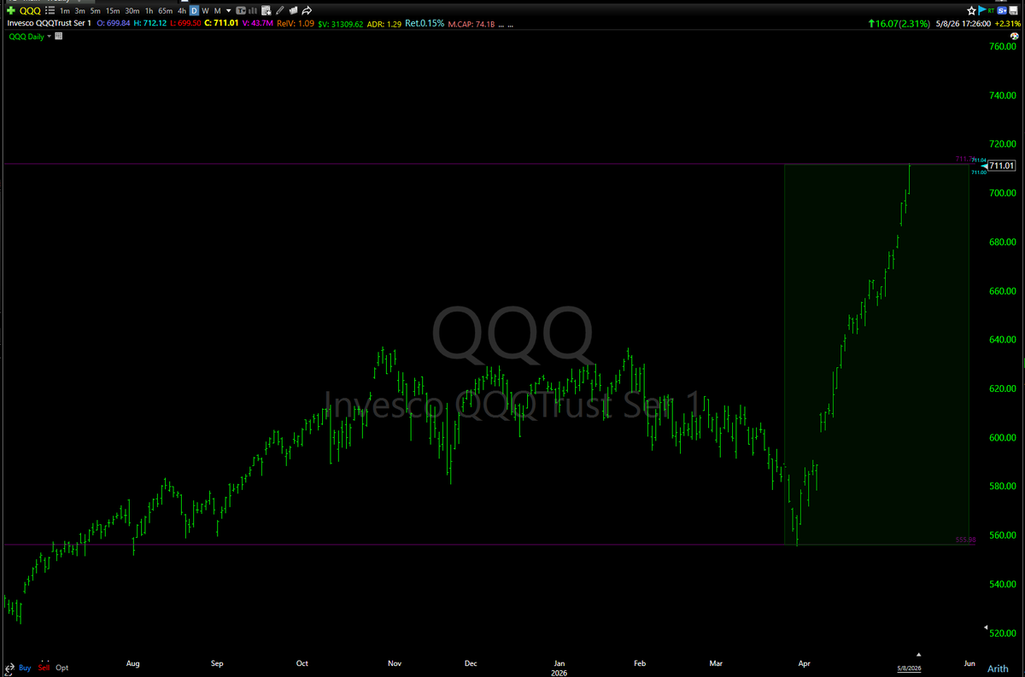Open the timeframe dropdown arrow after M
The height and width of the screenshot is (677, 1025).
click(x=228, y=11)
